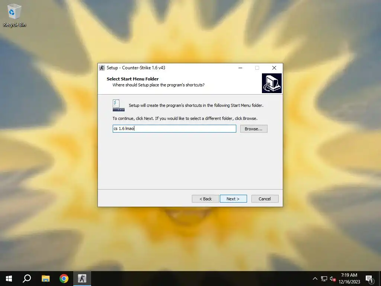Click the Start Menu folder checklist icon

coord(119,105)
